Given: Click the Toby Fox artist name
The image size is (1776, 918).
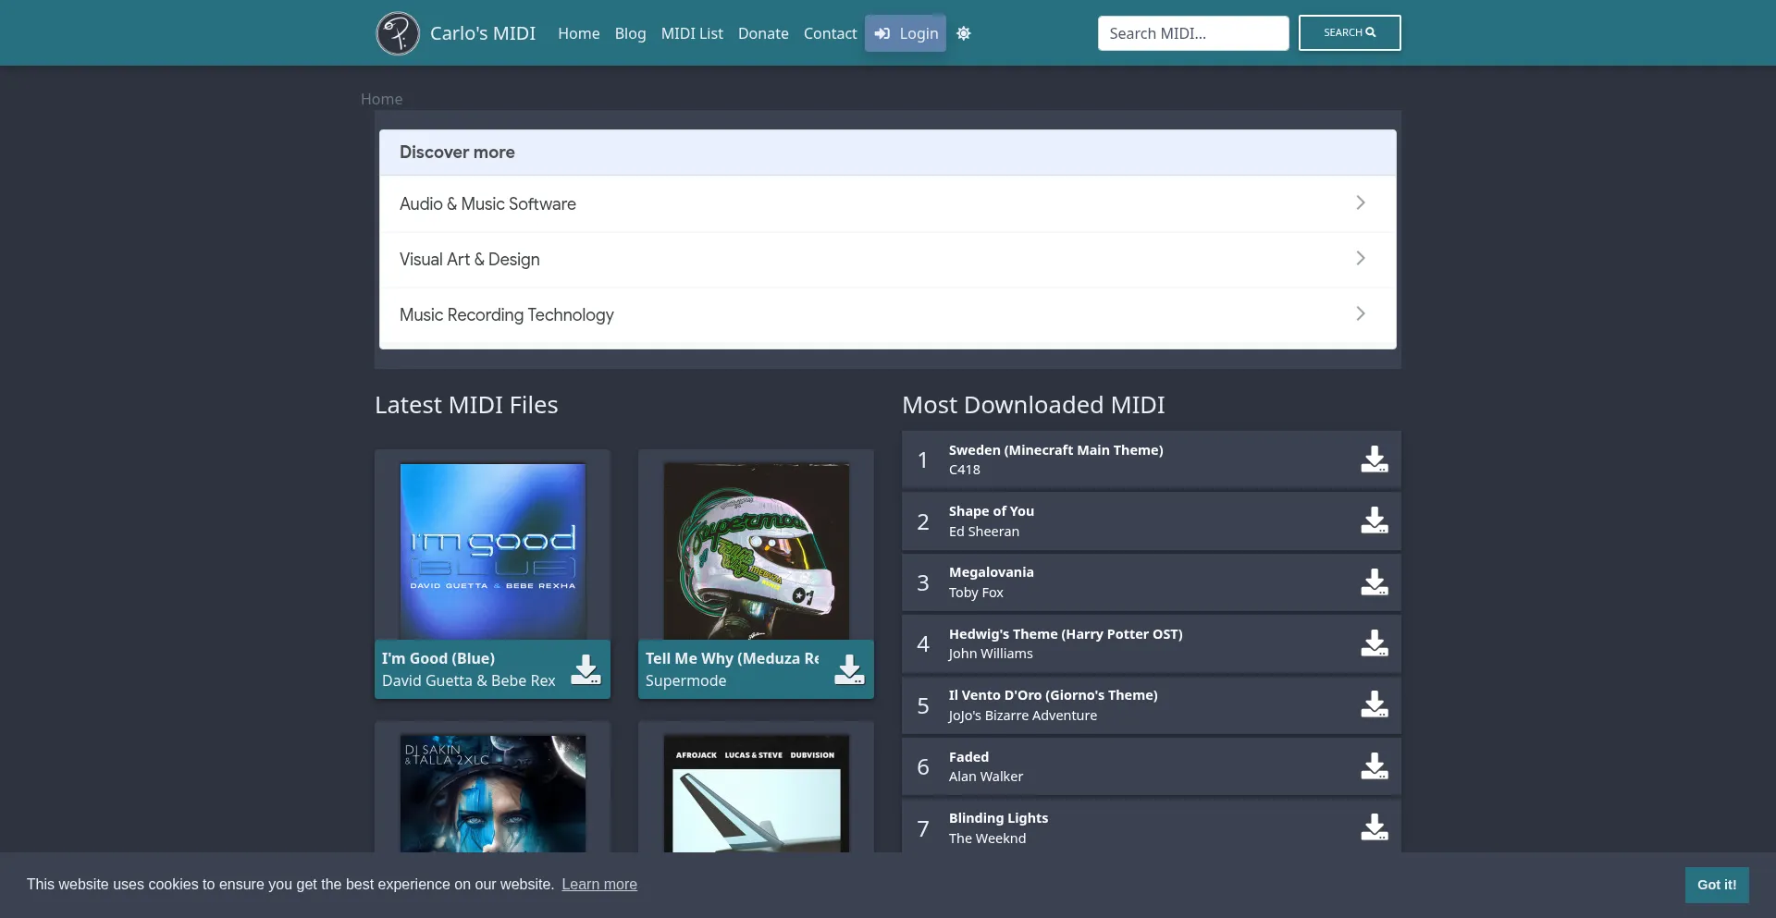Looking at the screenshot, I should coord(976,593).
